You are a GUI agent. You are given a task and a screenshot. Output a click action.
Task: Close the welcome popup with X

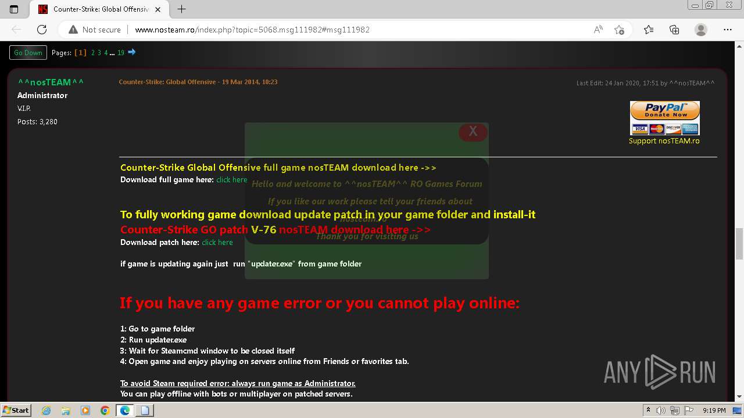click(473, 132)
